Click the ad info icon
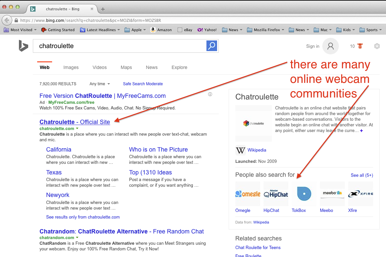The width and height of the screenshot is (386, 257). [210, 94]
